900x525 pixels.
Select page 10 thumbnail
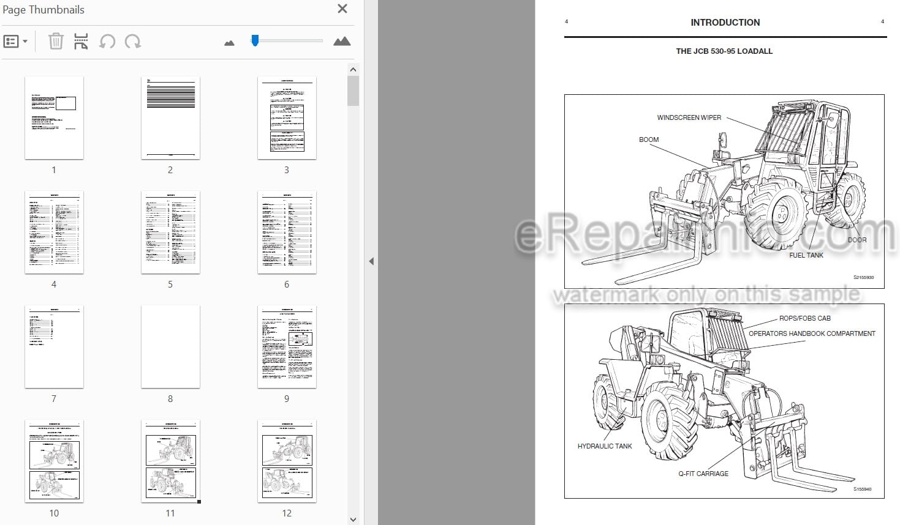click(x=54, y=461)
